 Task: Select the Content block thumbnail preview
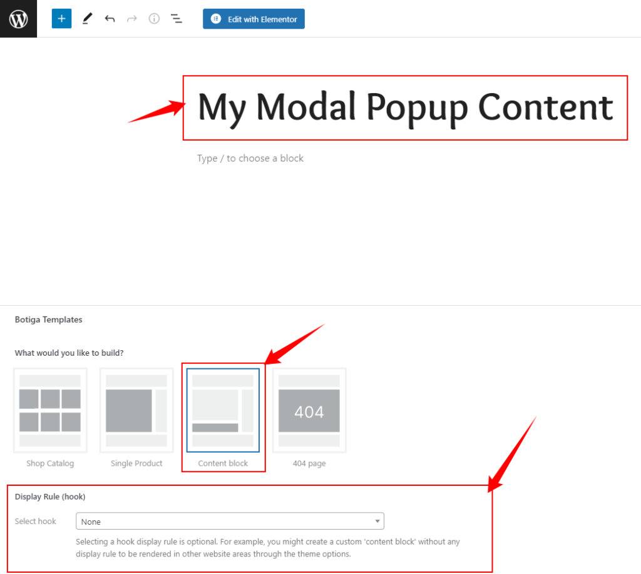(223, 411)
